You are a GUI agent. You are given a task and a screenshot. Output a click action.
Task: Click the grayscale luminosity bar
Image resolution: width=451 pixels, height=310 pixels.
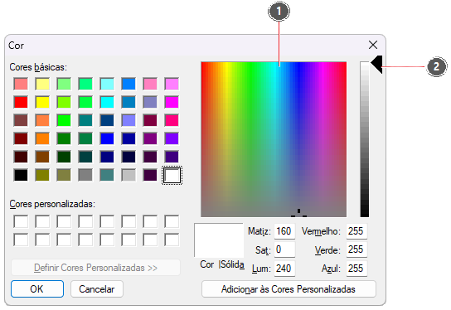click(x=365, y=139)
